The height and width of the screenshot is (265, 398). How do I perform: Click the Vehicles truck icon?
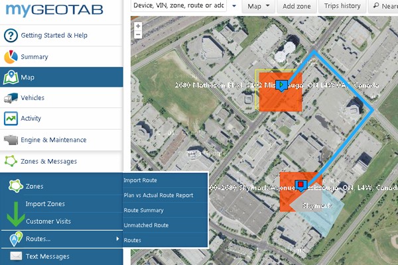(x=10, y=98)
